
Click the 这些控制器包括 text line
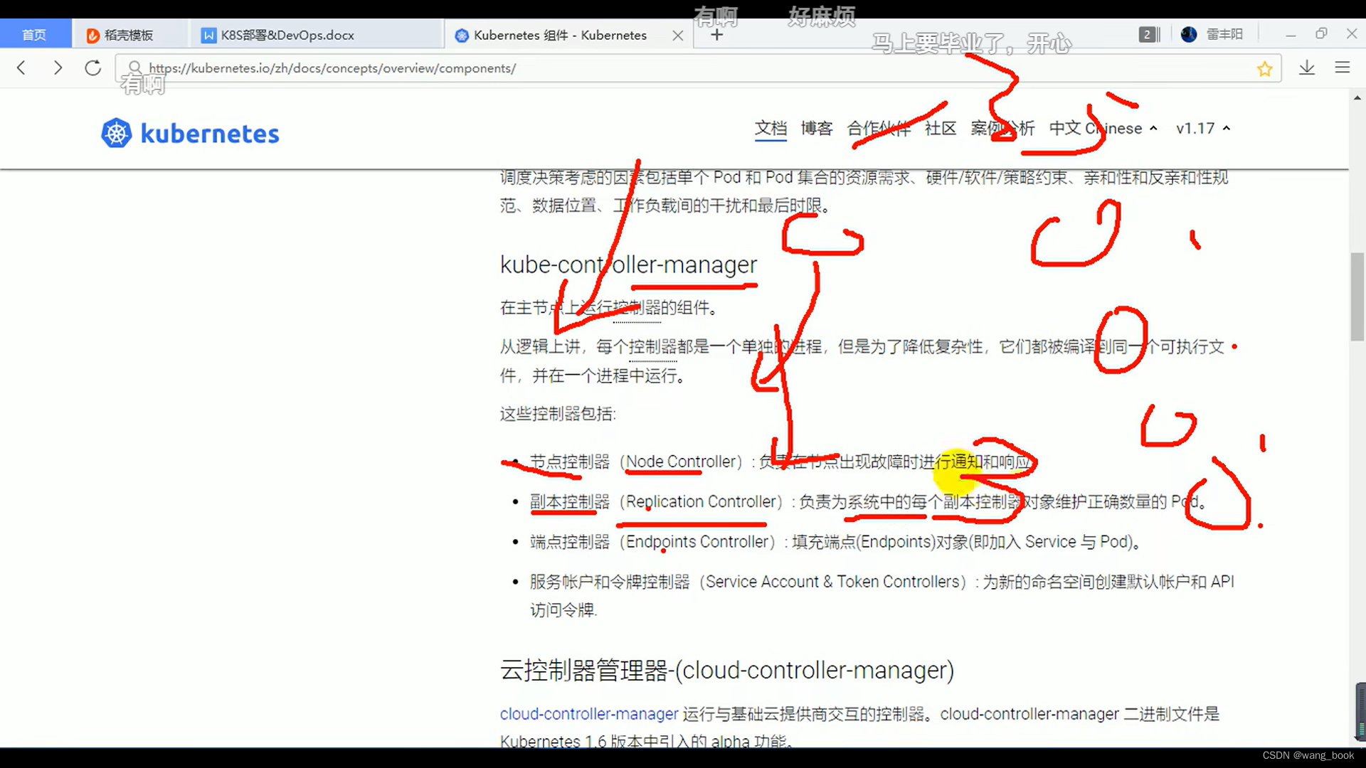point(558,414)
